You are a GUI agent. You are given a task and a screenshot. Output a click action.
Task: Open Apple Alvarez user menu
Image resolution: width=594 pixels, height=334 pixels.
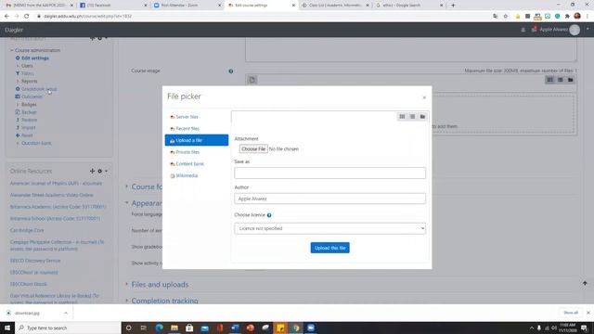click(x=563, y=30)
